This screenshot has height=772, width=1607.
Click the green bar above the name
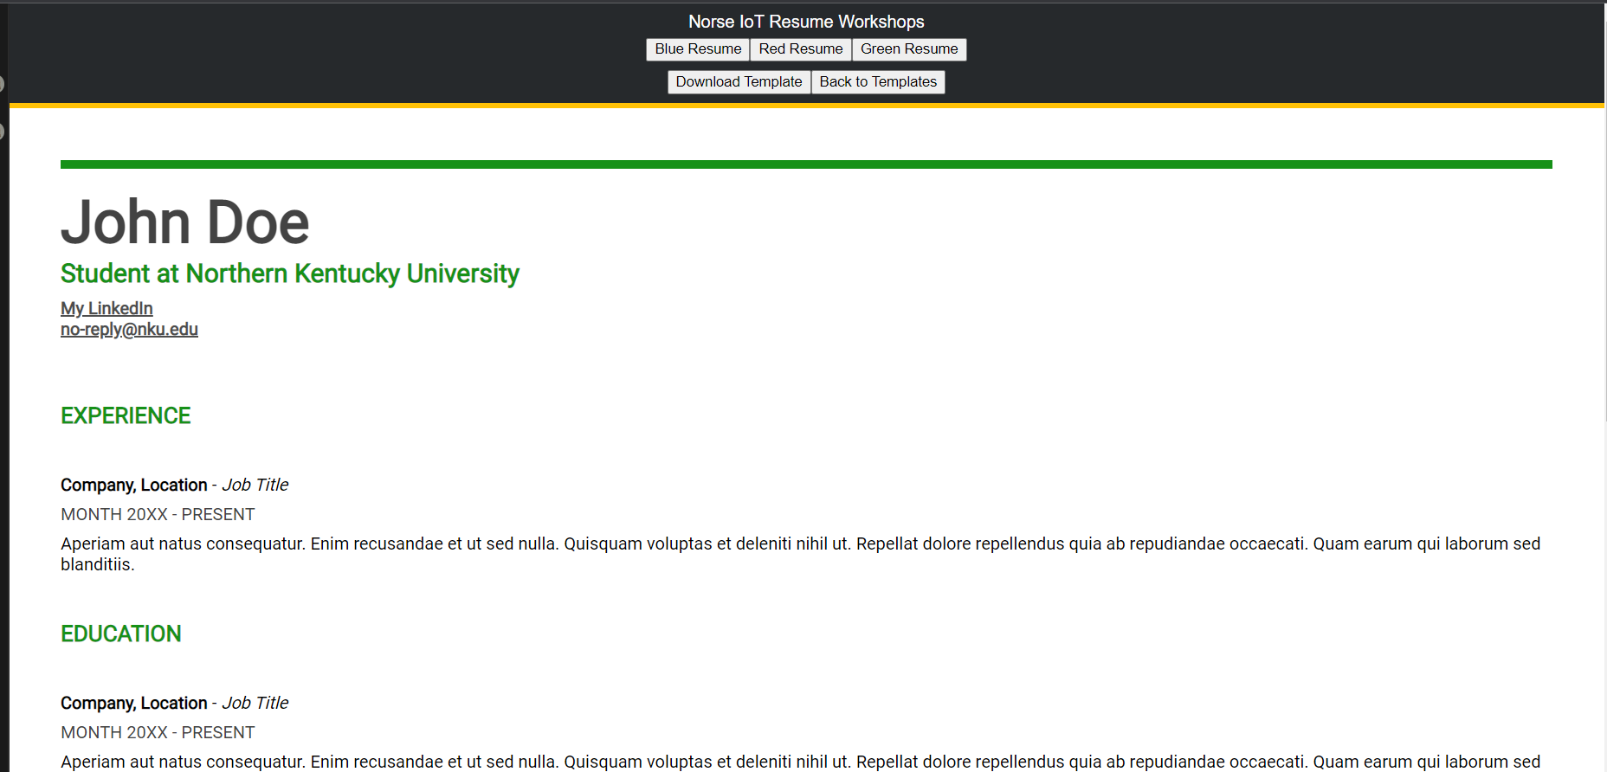(806, 164)
